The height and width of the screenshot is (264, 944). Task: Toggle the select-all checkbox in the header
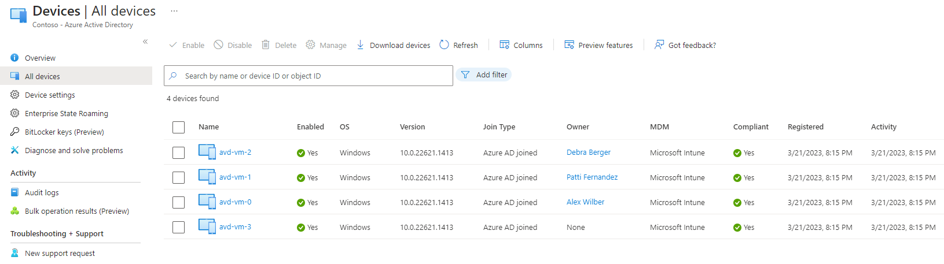tap(178, 127)
